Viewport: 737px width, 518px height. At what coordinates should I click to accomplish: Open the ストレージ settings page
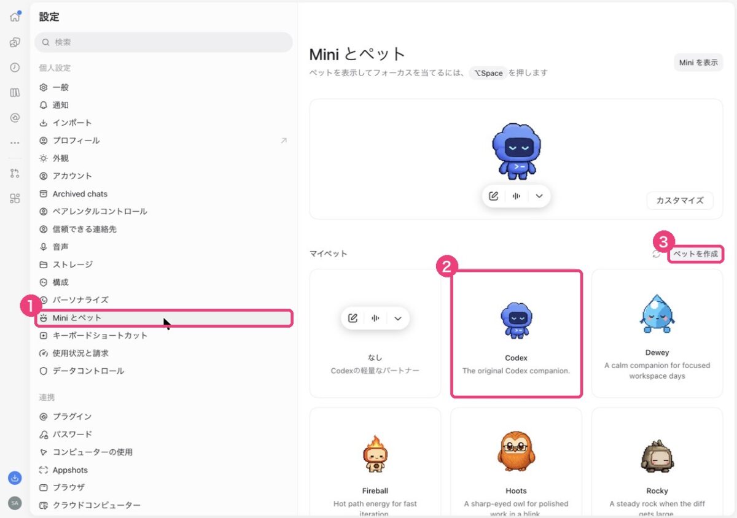(163, 265)
